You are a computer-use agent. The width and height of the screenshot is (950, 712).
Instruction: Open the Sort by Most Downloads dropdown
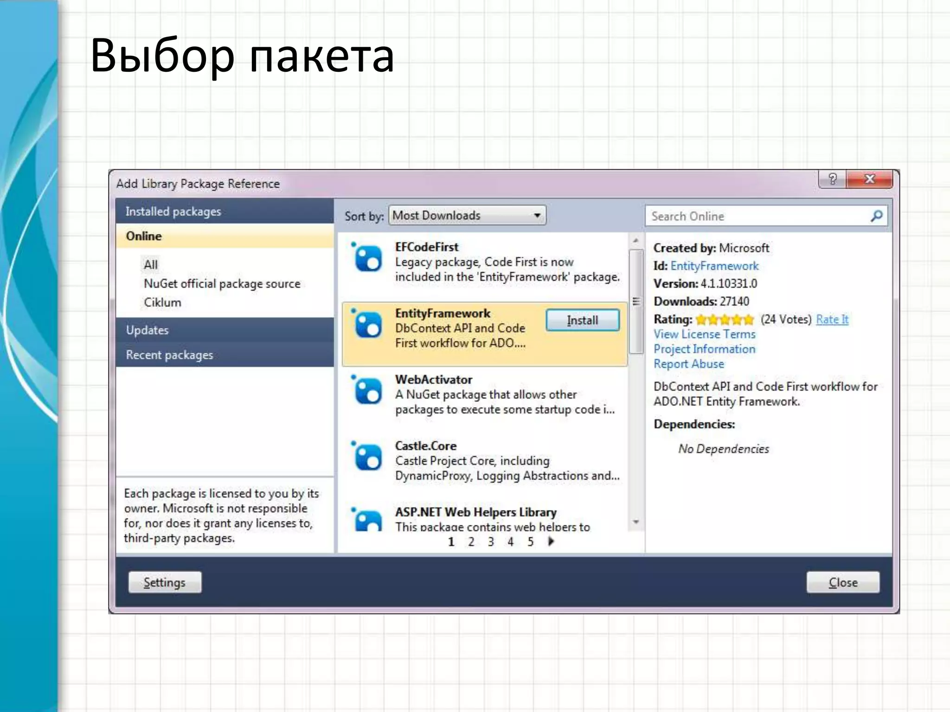click(467, 216)
